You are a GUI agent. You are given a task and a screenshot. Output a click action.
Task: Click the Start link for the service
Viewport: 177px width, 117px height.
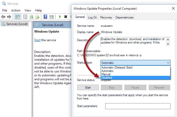tap(37, 40)
